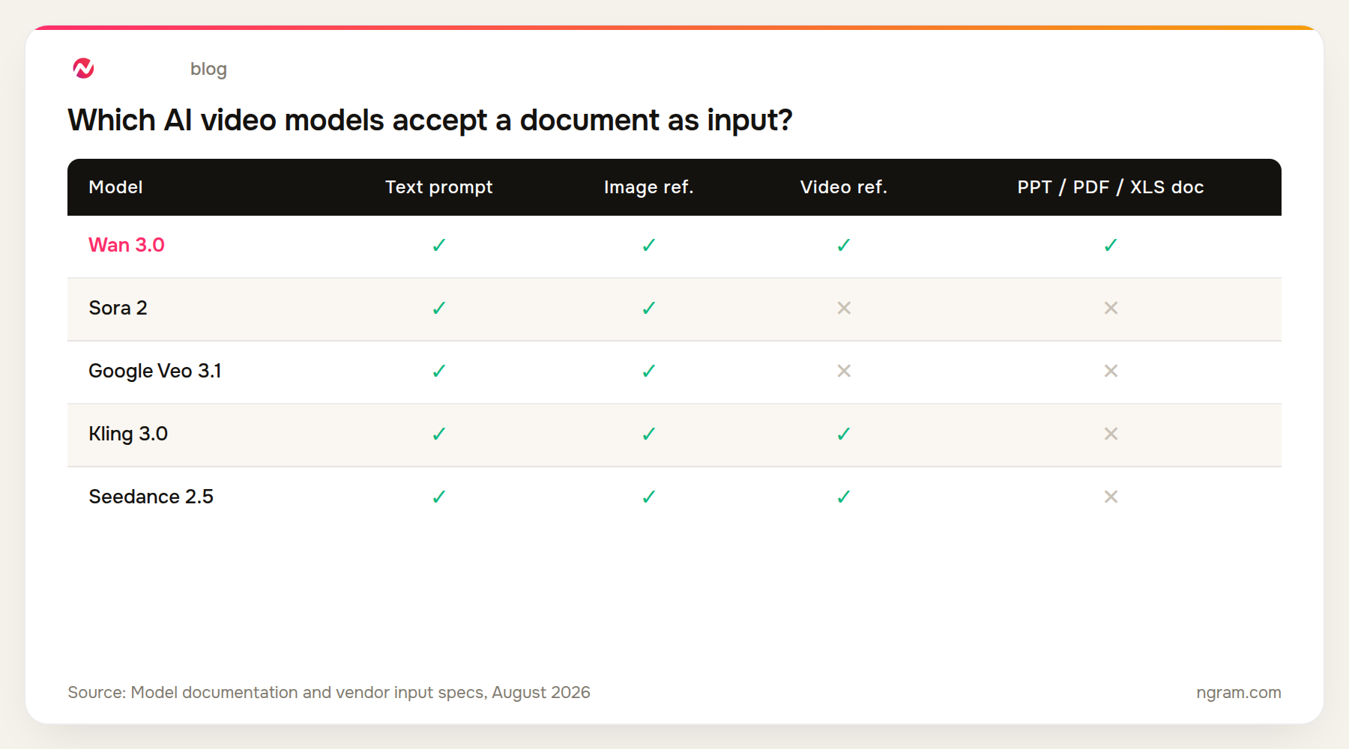This screenshot has width=1349, height=749.
Task: Click Google Veo 3.1 Text prompt checkmark
Action: click(x=439, y=371)
